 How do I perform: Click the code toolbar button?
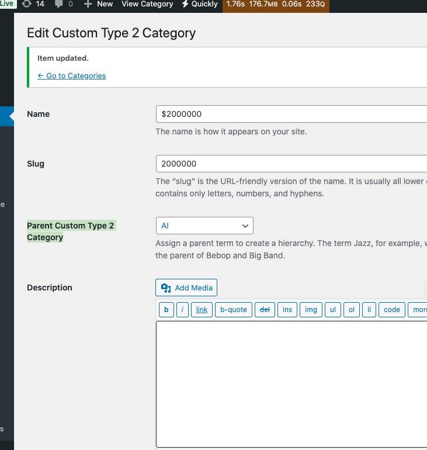392,310
